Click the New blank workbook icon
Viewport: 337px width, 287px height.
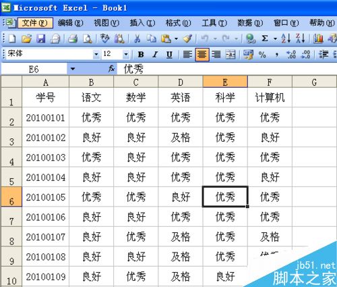pyautogui.click(x=12, y=38)
